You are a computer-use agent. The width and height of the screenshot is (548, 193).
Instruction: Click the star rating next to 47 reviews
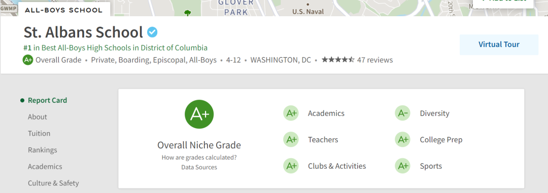[338, 60]
